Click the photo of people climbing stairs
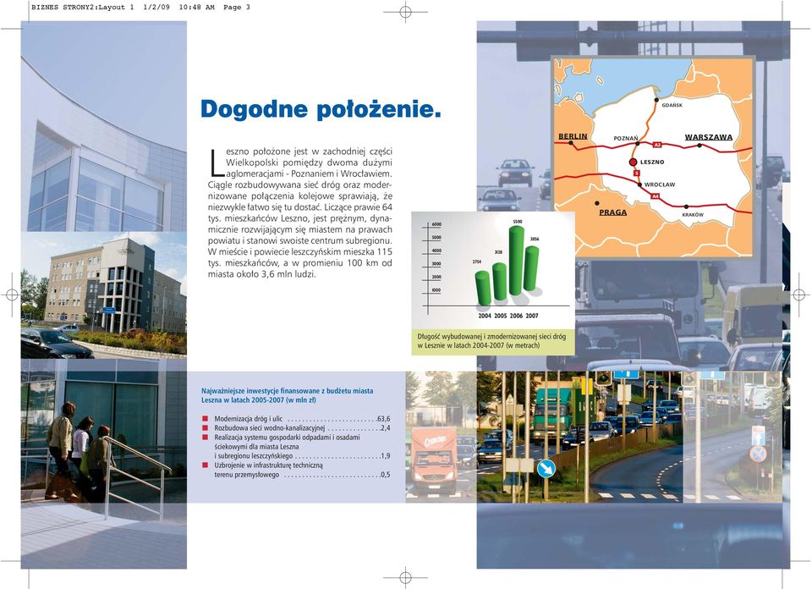812x589 pixels. 103,464
